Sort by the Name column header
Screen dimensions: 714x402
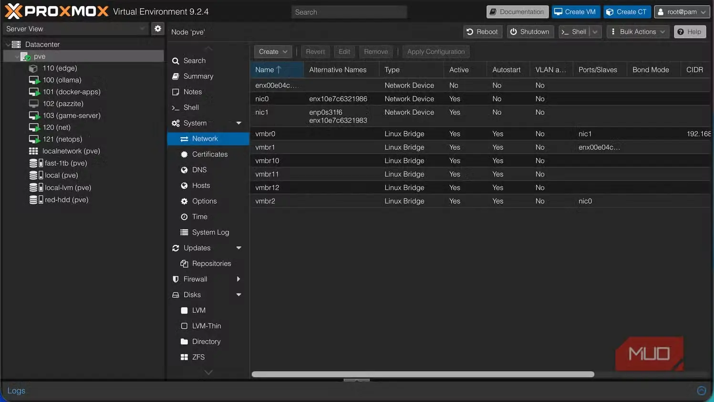click(x=277, y=70)
